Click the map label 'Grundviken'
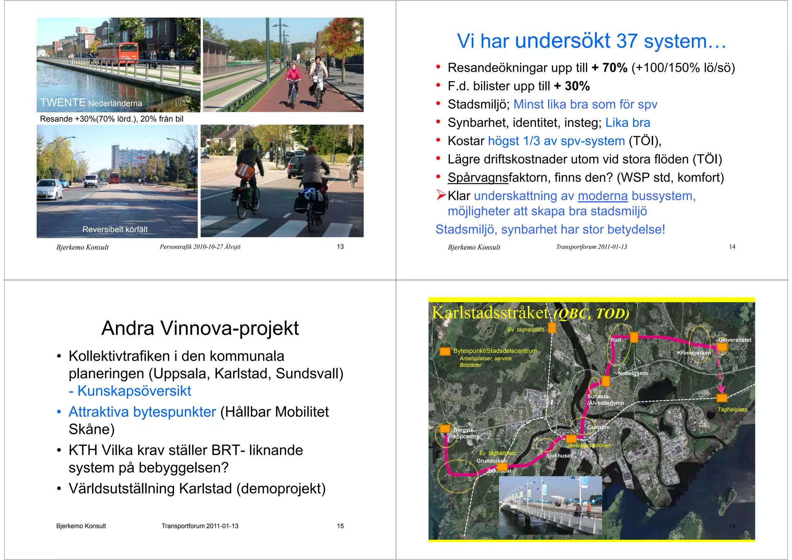This screenshot has height=560, width=792. click(x=491, y=461)
